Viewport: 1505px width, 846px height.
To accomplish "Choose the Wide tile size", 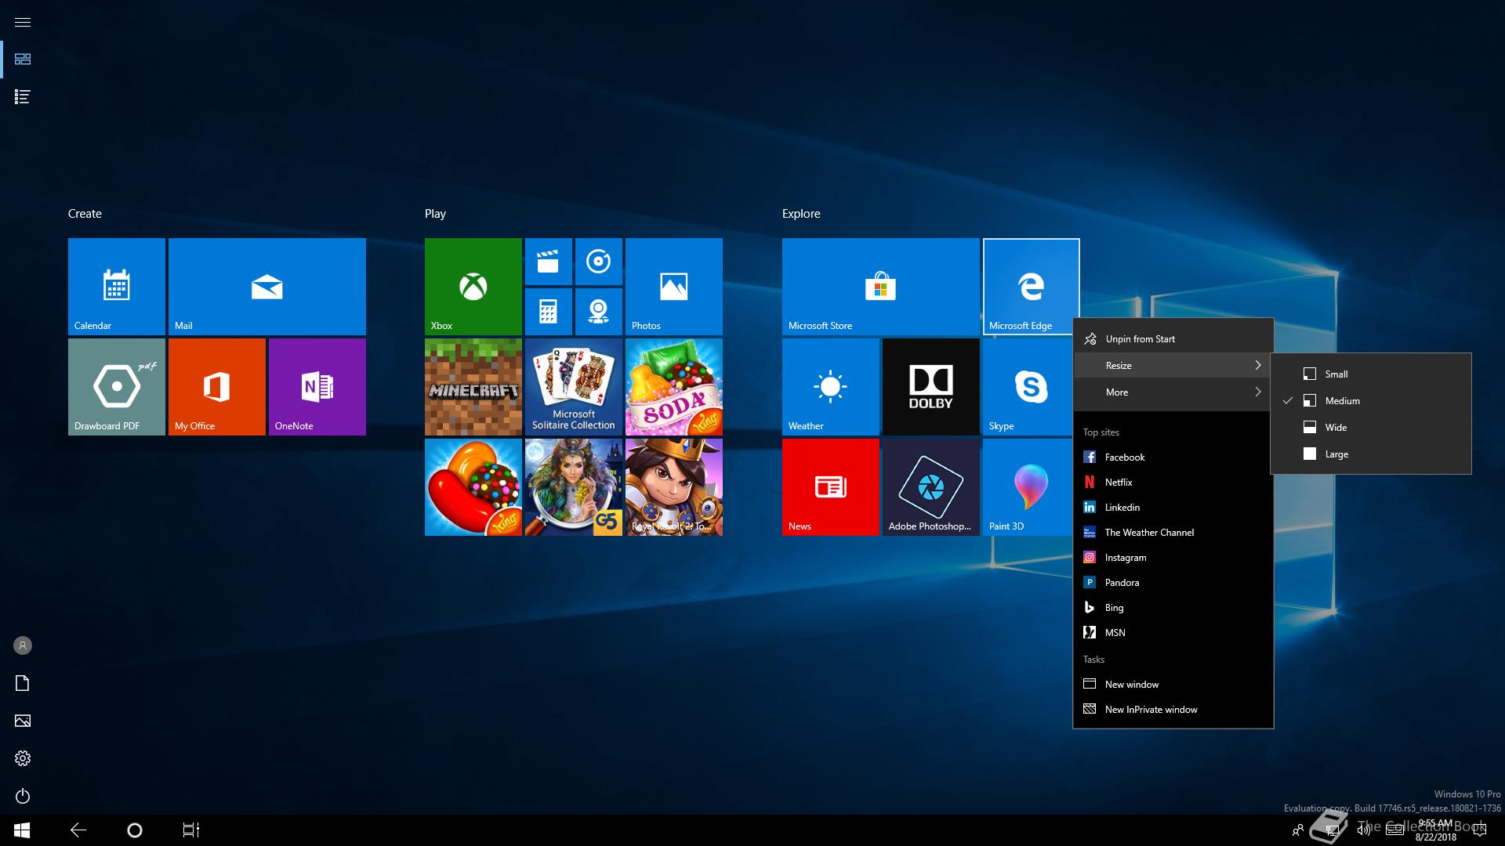I will [x=1370, y=427].
